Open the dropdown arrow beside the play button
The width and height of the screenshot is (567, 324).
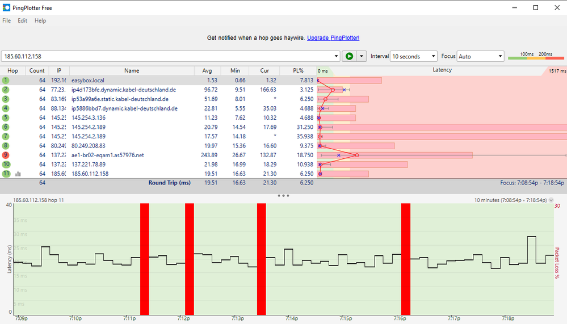point(361,56)
